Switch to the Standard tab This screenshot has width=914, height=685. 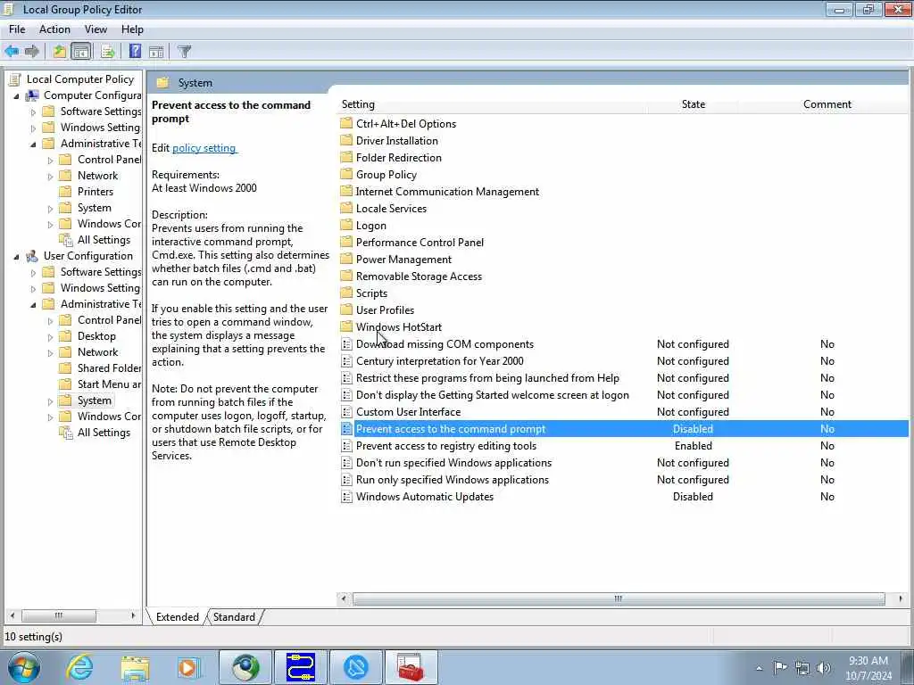235,617
